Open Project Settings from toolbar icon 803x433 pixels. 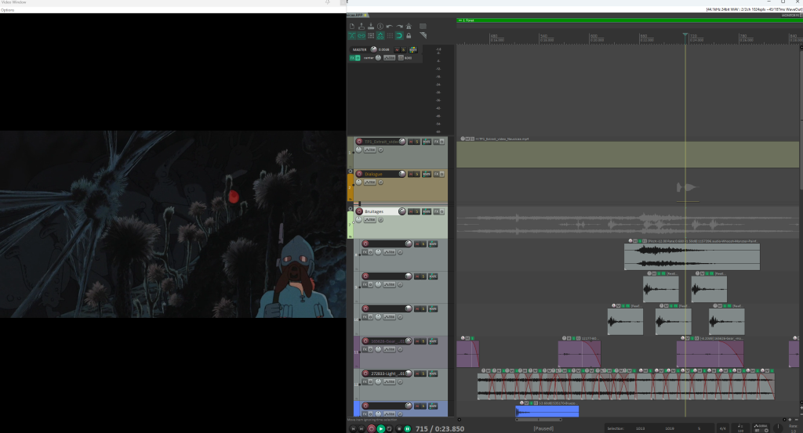pyautogui.click(x=380, y=26)
